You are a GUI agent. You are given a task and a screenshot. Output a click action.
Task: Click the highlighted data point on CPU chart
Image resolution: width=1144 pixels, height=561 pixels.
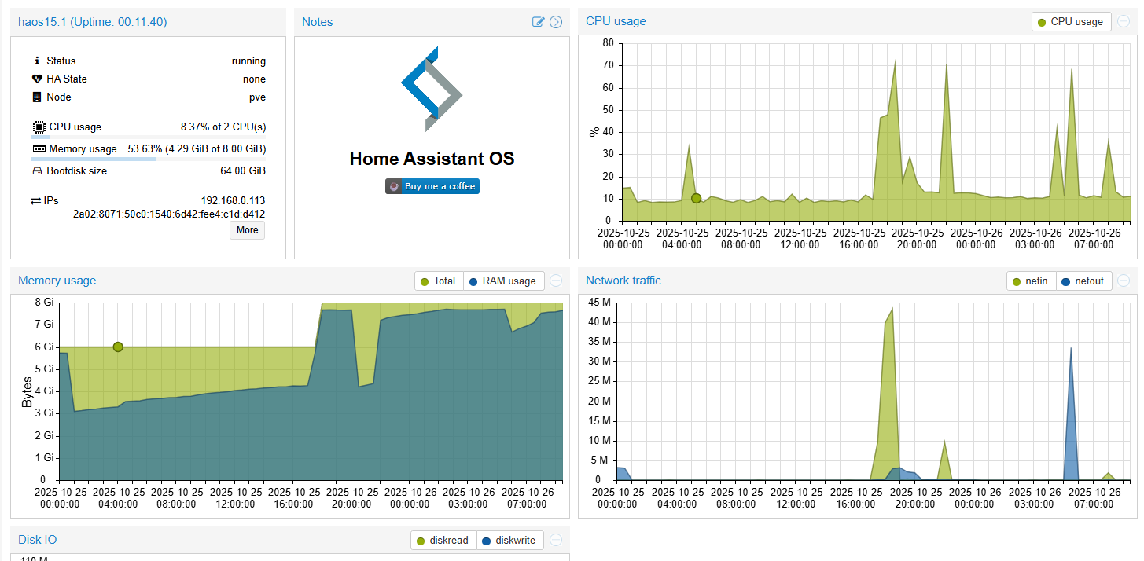(x=696, y=198)
